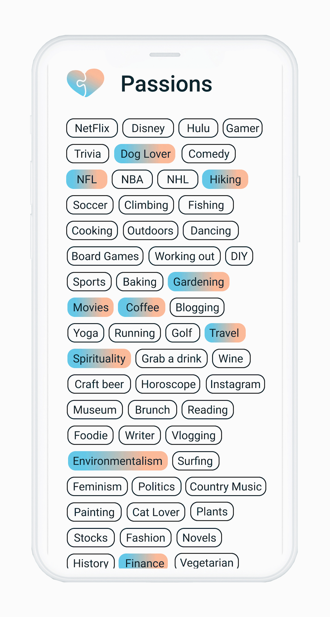Remove Travel from selected passions
Viewport: 330px width, 617px height.
tap(225, 333)
